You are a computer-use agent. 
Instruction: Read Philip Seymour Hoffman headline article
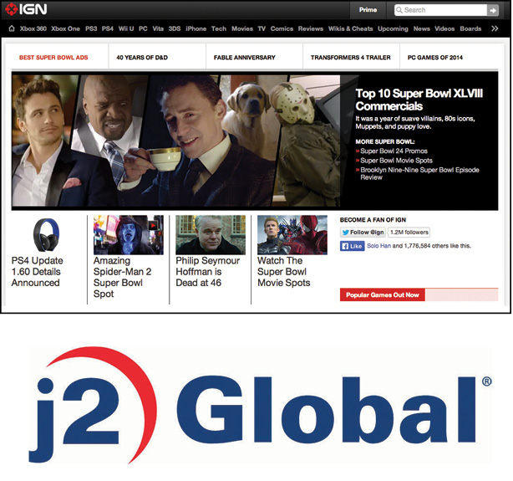click(x=207, y=272)
